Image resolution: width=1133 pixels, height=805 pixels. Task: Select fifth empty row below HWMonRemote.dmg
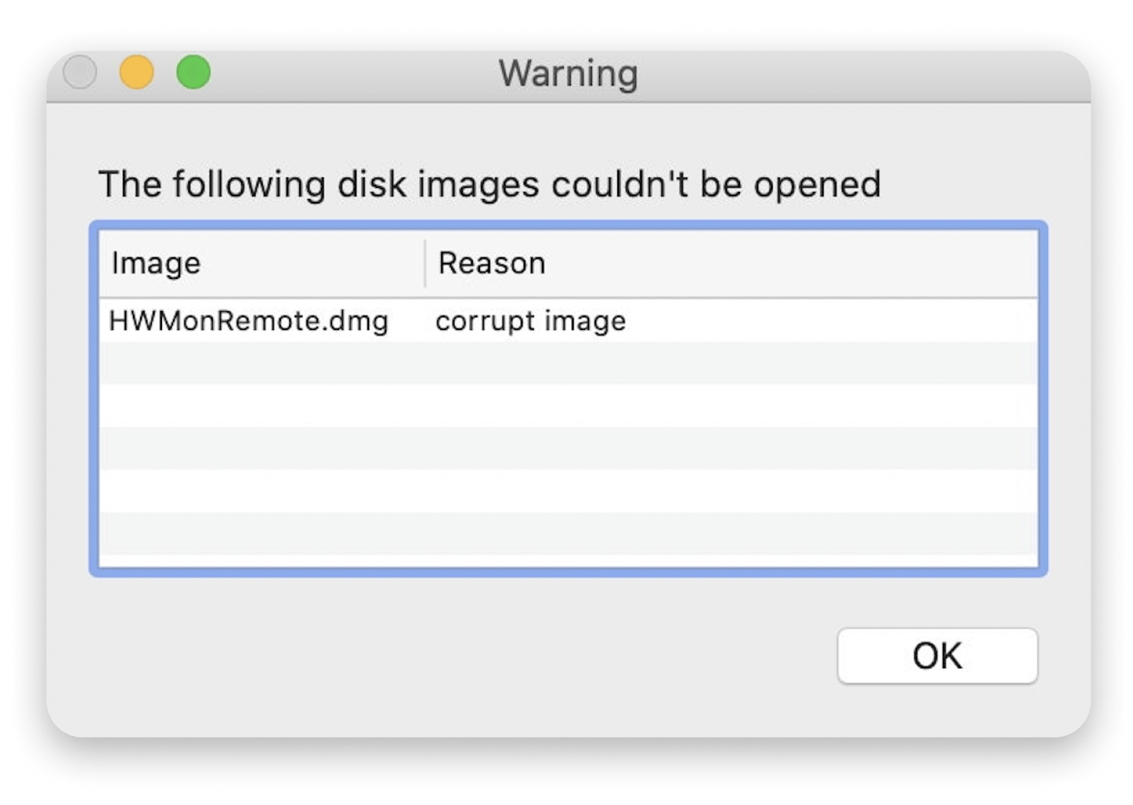coord(568,533)
